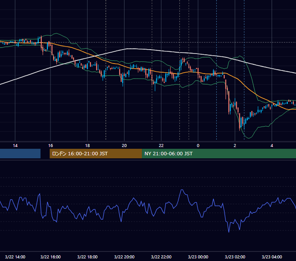Select the 3/22 14:00 date label
The width and height of the screenshot is (296, 261).
point(15,257)
